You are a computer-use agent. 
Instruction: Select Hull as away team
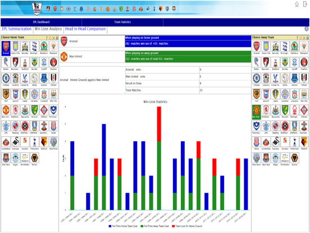(257, 95)
